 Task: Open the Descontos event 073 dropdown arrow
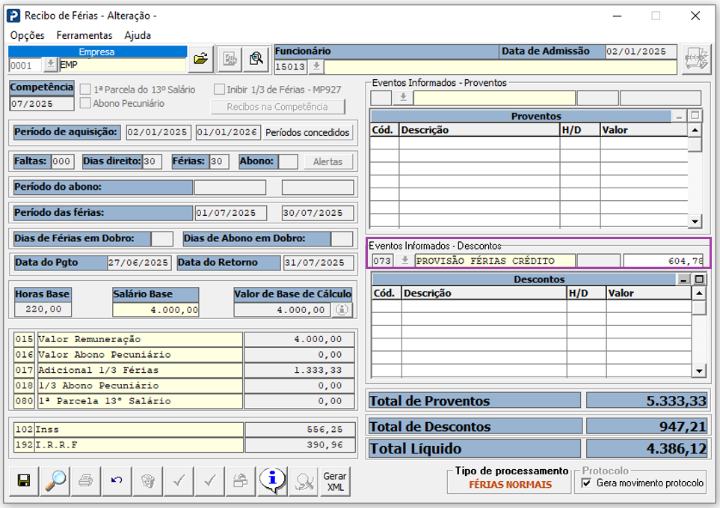[x=404, y=261]
